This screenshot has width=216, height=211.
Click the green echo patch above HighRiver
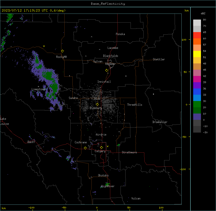click(x=108, y=184)
